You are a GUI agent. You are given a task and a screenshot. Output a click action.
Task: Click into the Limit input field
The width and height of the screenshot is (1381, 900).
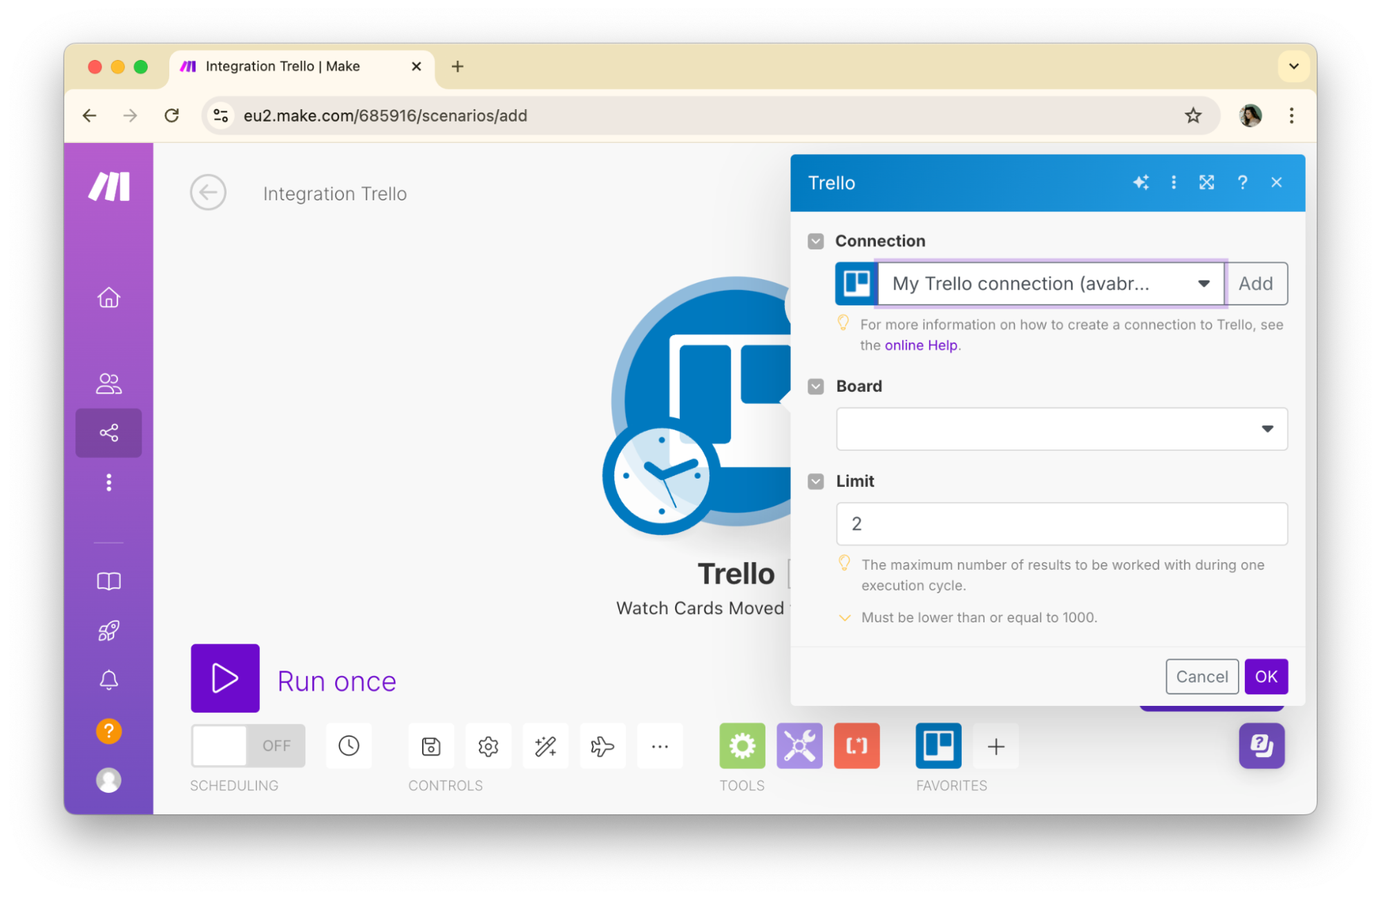click(x=1062, y=524)
